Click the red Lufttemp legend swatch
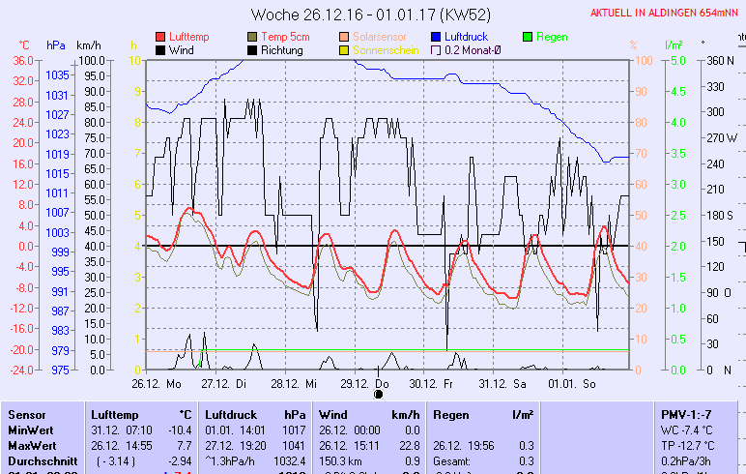Viewport: 746px width, 474px height. pos(160,37)
